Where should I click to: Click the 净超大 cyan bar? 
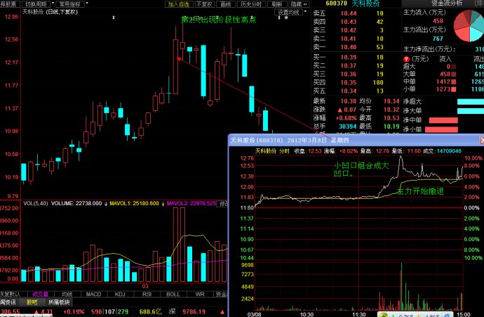(x=471, y=102)
